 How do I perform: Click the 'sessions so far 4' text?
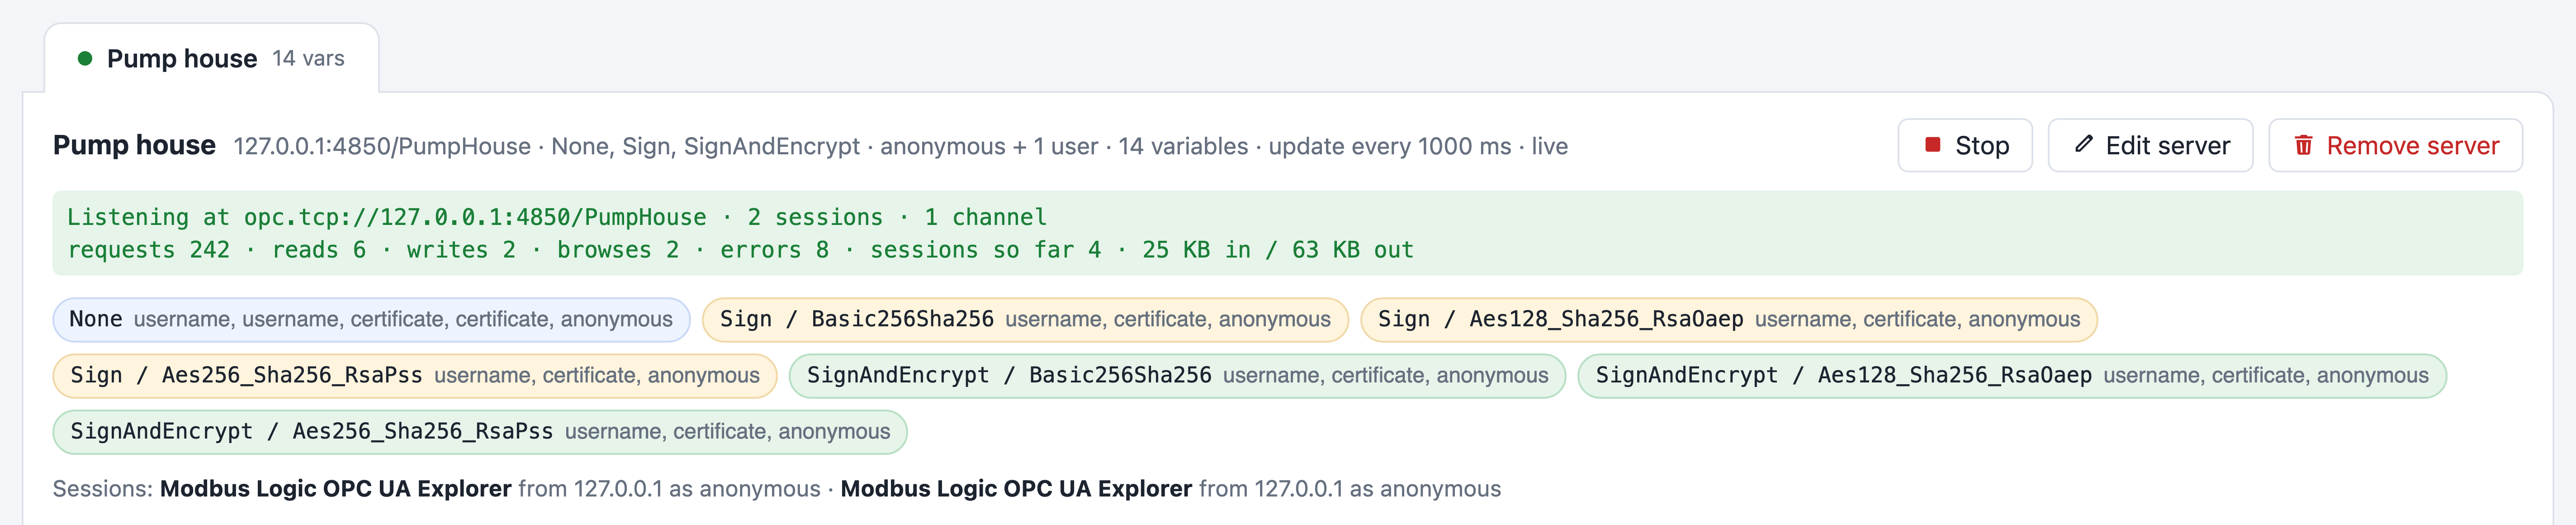pos(985,250)
